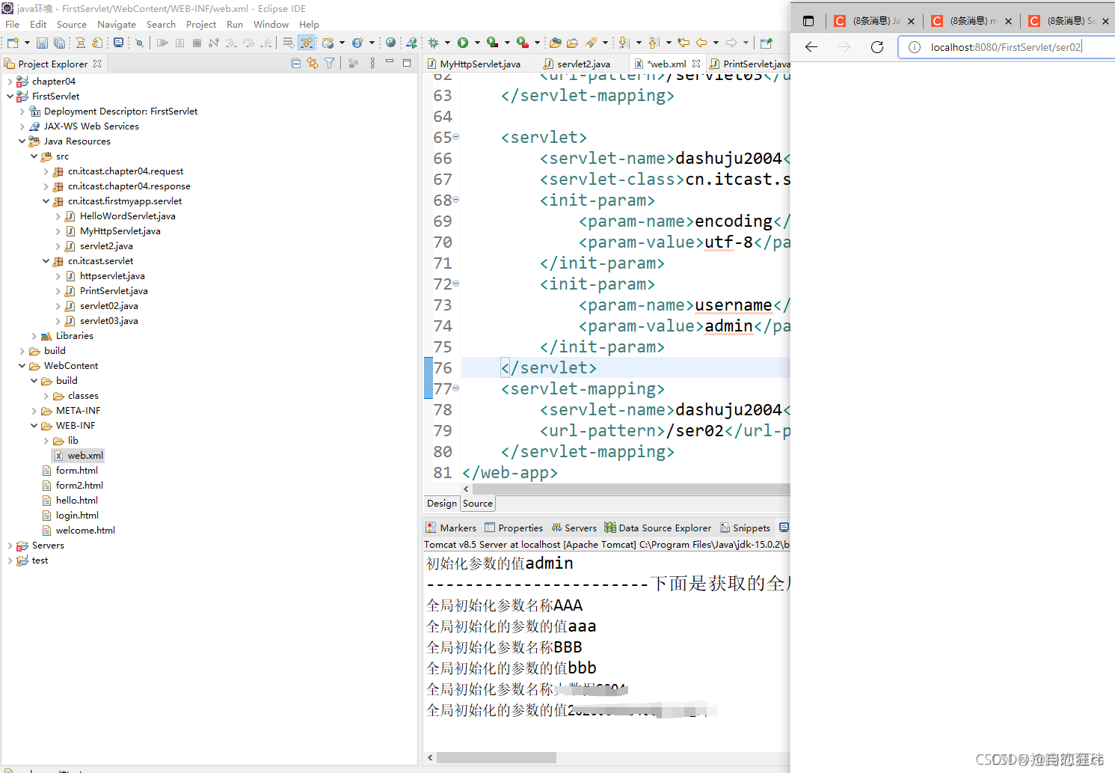Image resolution: width=1115 pixels, height=773 pixels.
Task: Click Skip All Breakpoints icon
Action: click(x=139, y=43)
